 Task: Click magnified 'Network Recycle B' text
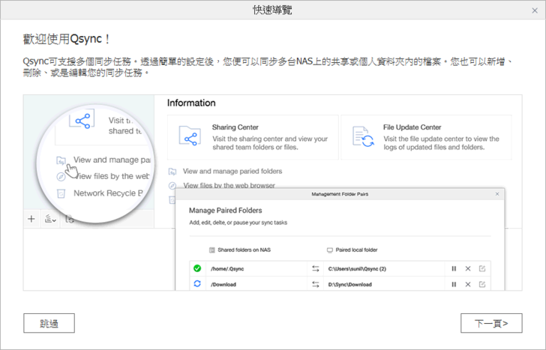108,193
